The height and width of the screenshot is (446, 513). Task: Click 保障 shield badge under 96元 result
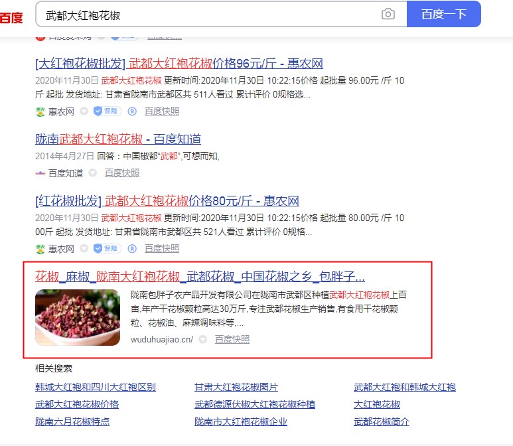pos(108,111)
